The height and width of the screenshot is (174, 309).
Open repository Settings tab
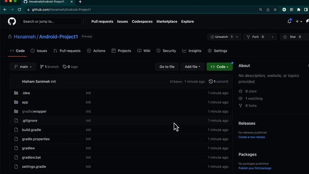click(217, 51)
